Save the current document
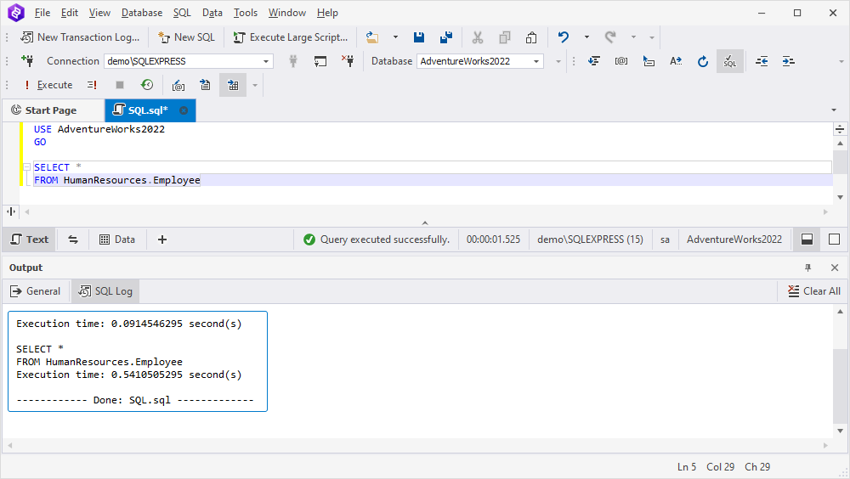The height and width of the screenshot is (479, 850). [418, 37]
